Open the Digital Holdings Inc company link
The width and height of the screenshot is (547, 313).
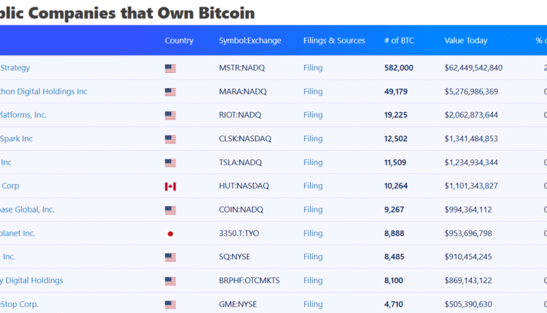pos(44,92)
